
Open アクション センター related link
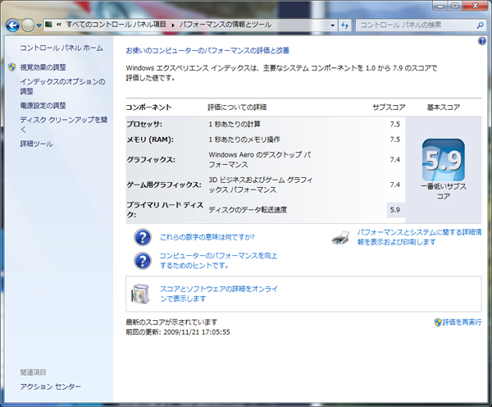tap(51, 386)
